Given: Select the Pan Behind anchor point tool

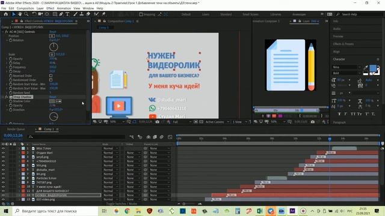Looking at the screenshot, I should pyautogui.click(x=47, y=14).
